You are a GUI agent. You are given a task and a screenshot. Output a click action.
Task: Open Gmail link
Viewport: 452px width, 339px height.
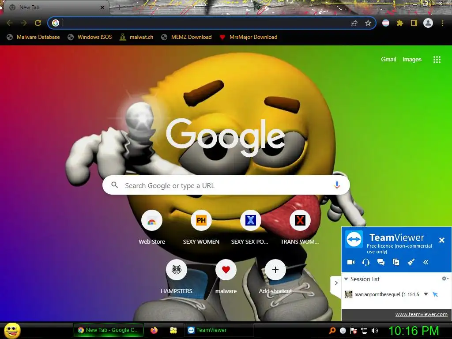tap(388, 60)
